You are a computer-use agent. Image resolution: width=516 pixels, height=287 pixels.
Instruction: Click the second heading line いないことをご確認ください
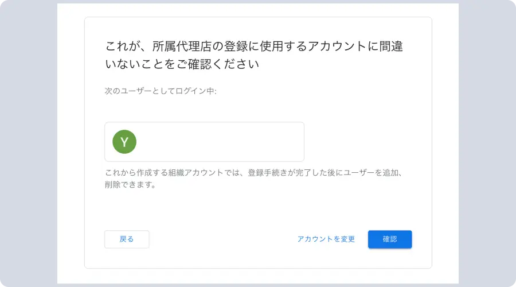pyautogui.click(x=182, y=64)
